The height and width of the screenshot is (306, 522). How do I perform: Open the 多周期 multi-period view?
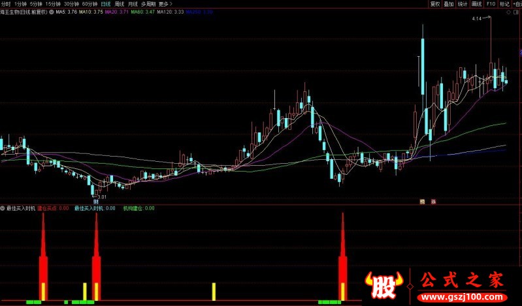coord(148,4)
